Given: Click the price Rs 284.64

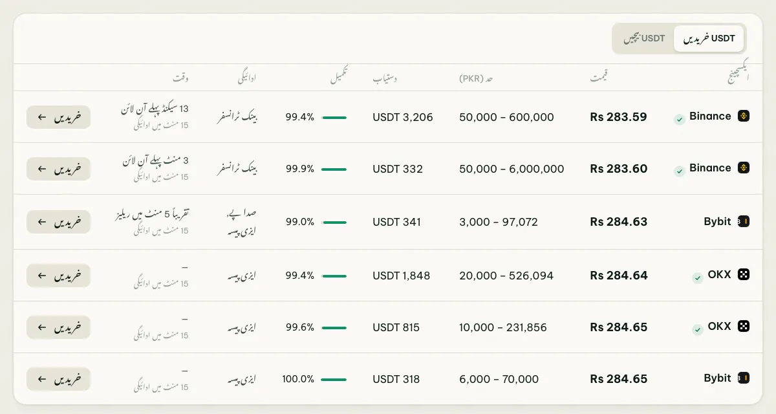Looking at the screenshot, I should tap(618, 276).
